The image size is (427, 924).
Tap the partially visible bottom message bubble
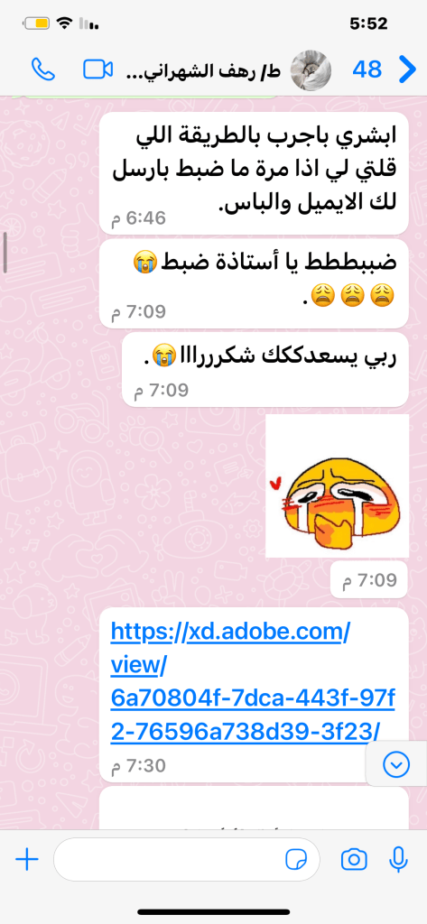pyautogui.click(x=254, y=808)
